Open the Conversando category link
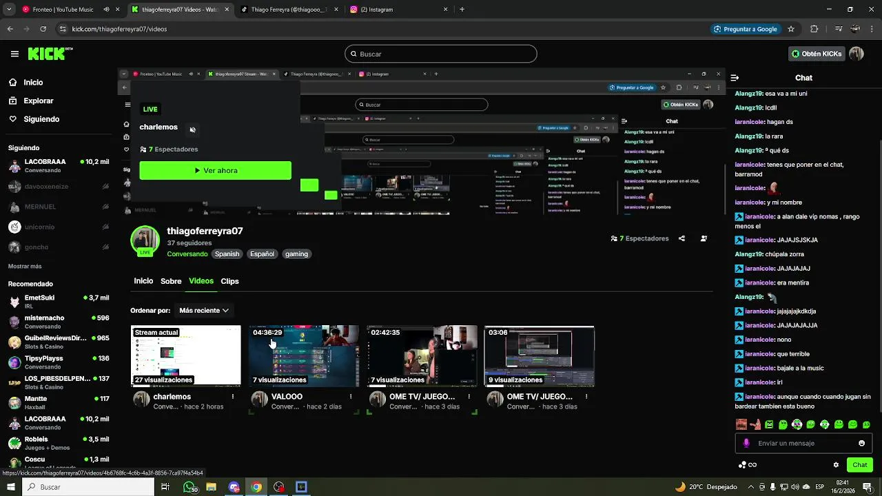Viewport: 882px width, 496px height. pos(187,254)
